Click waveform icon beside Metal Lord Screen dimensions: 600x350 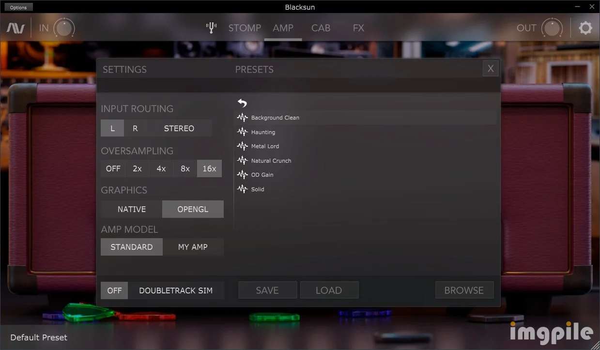(x=242, y=146)
